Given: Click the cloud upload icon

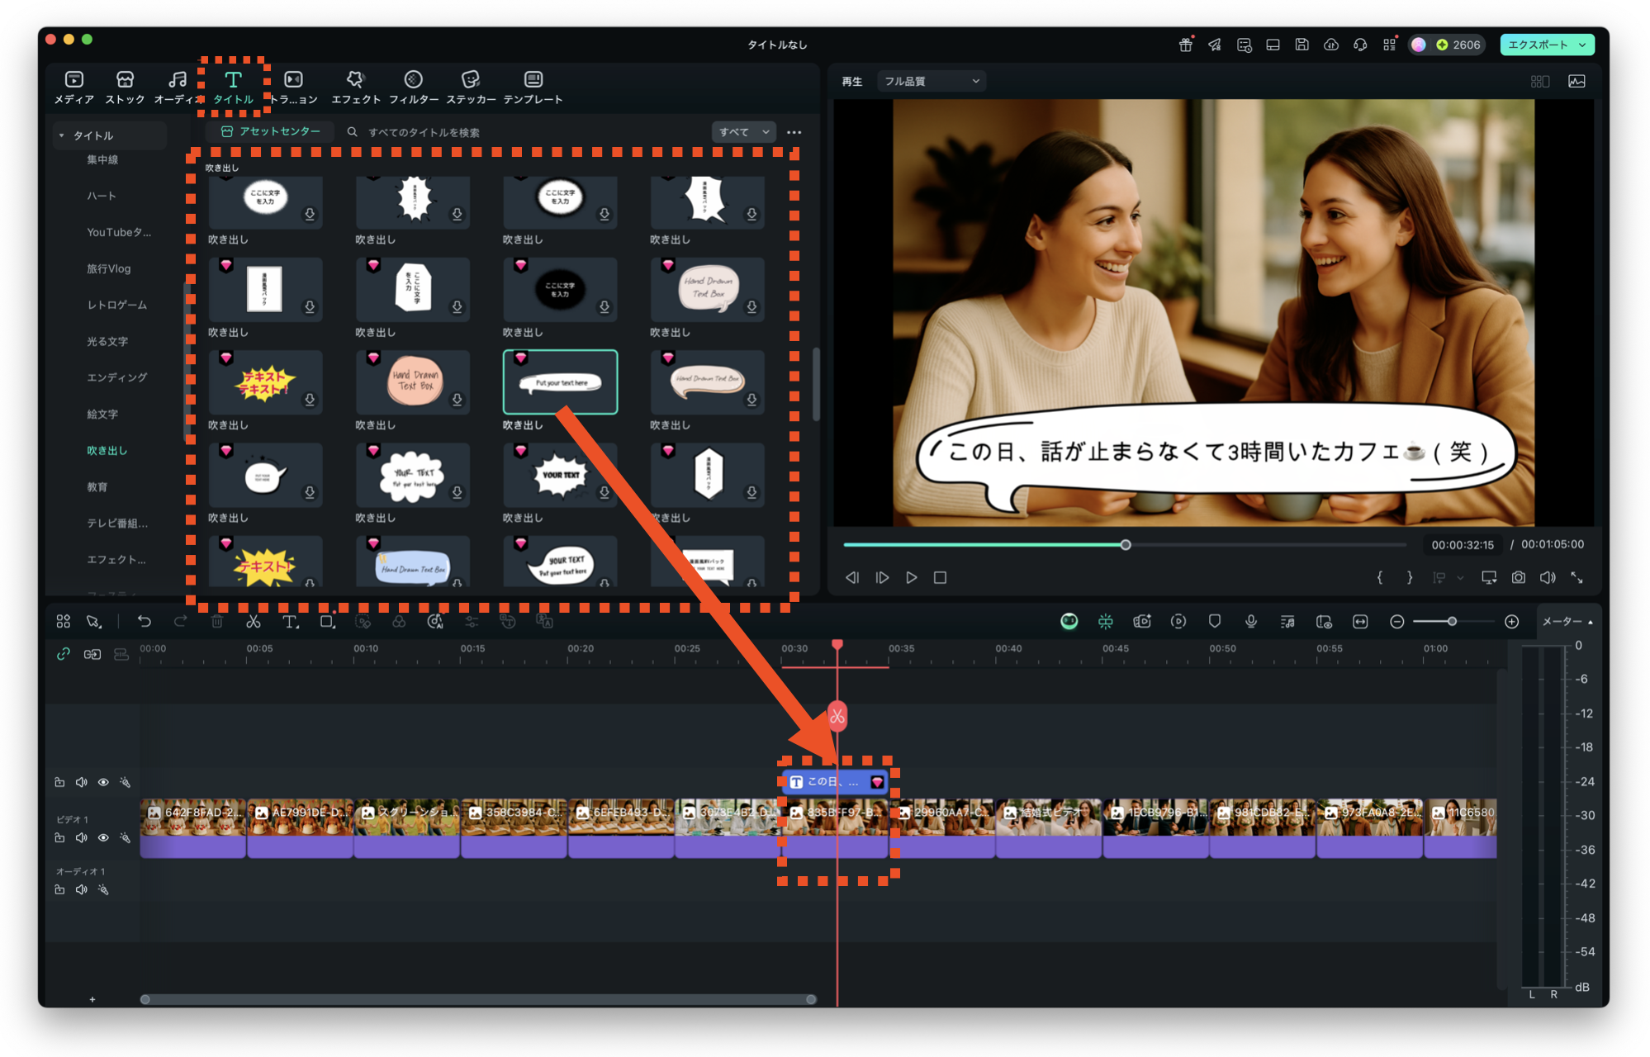Looking at the screenshot, I should click(1330, 45).
